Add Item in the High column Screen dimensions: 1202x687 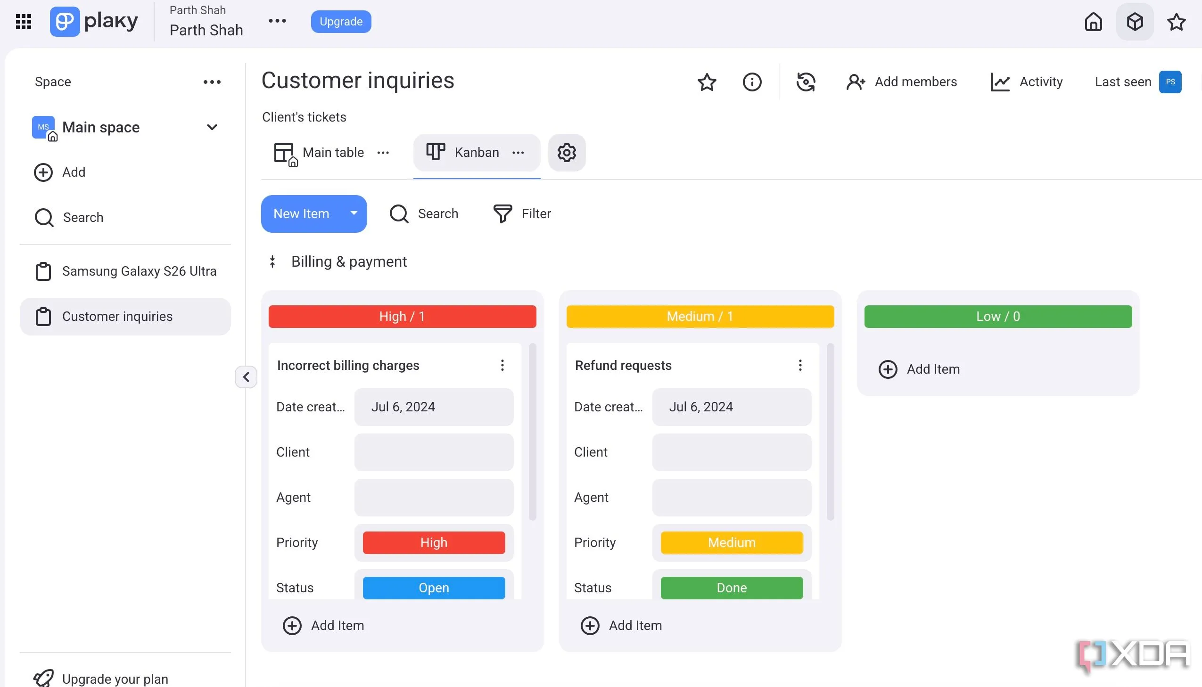tap(323, 626)
